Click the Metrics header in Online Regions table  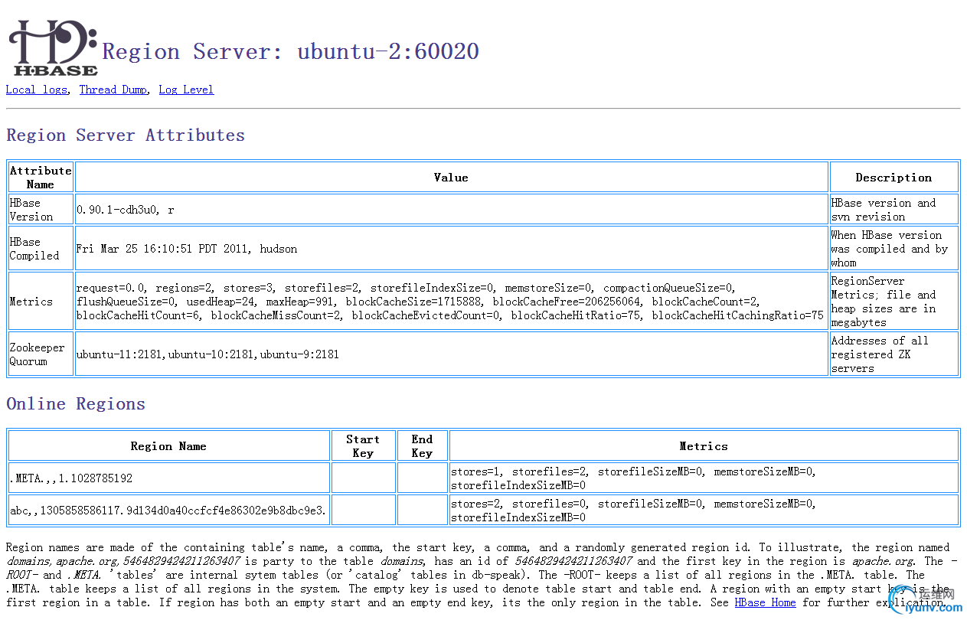click(704, 445)
